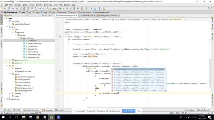Click Stop sharing button in Screencastify bar
Image resolution: width=214 pixels, height=120 pixels.
[x=128, y=111]
